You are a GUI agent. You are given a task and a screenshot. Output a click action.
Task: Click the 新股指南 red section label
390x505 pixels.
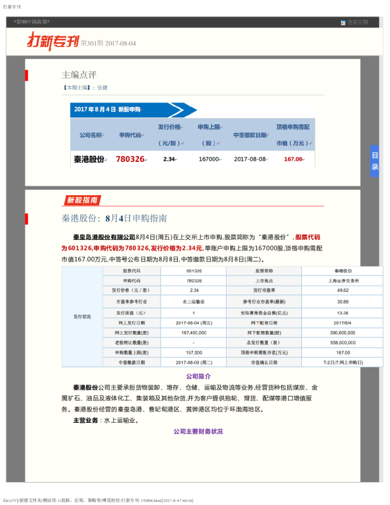coord(82,200)
